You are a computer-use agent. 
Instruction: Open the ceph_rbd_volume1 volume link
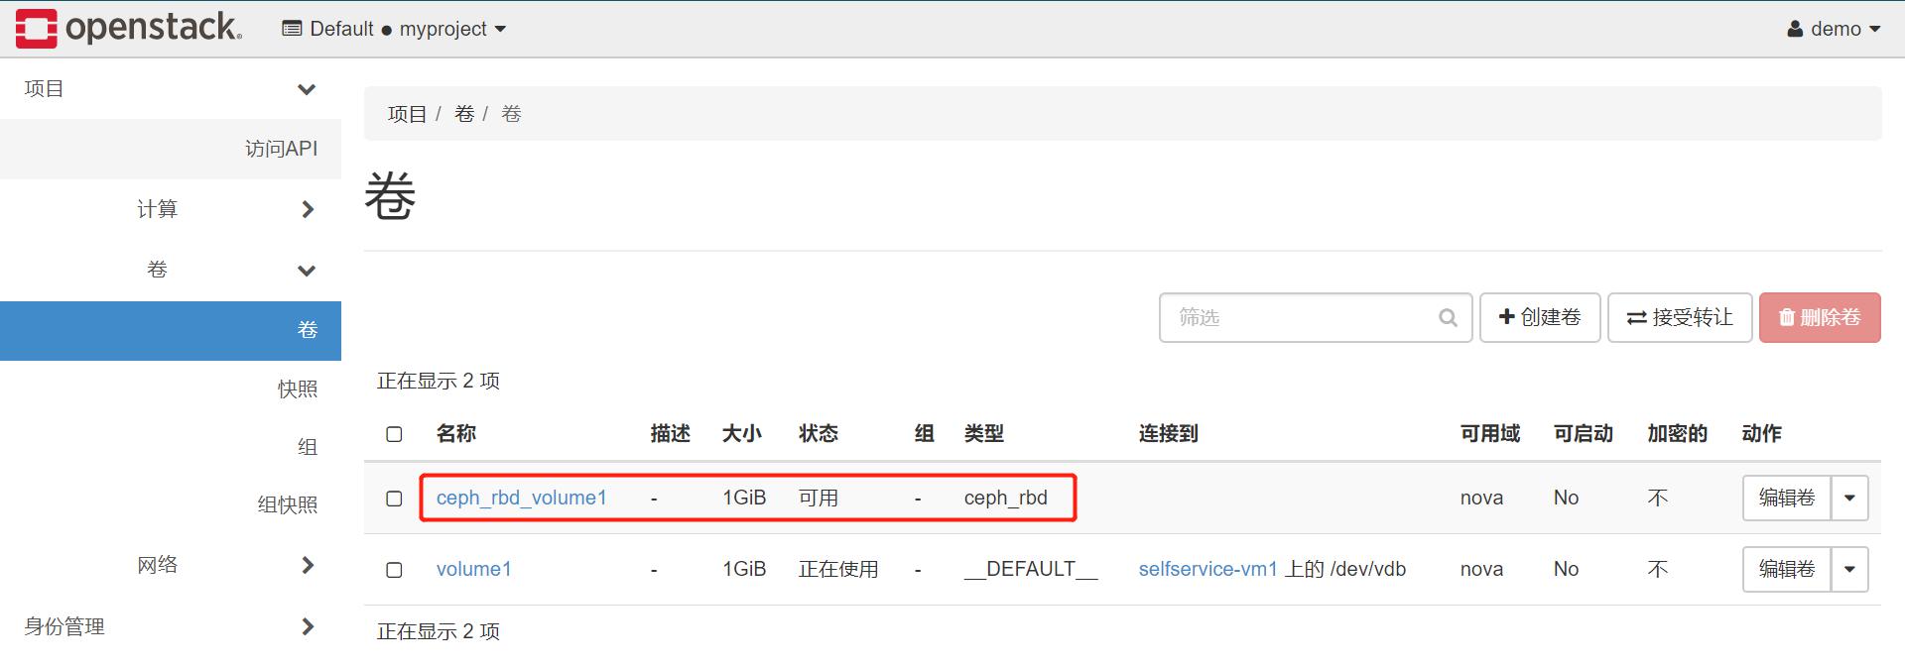click(521, 498)
